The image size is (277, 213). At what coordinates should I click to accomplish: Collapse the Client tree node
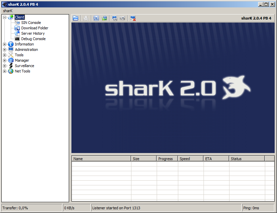[x=4, y=17]
